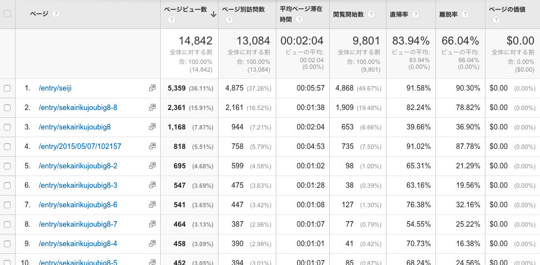
Task: Open help icon under ページビュー数 header
Action: coord(171,20)
